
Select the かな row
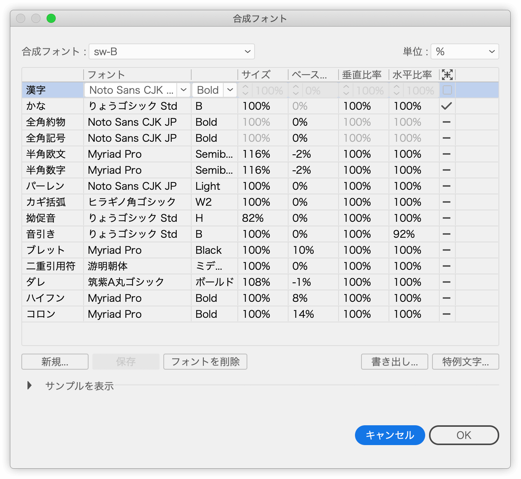(x=260, y=106)
